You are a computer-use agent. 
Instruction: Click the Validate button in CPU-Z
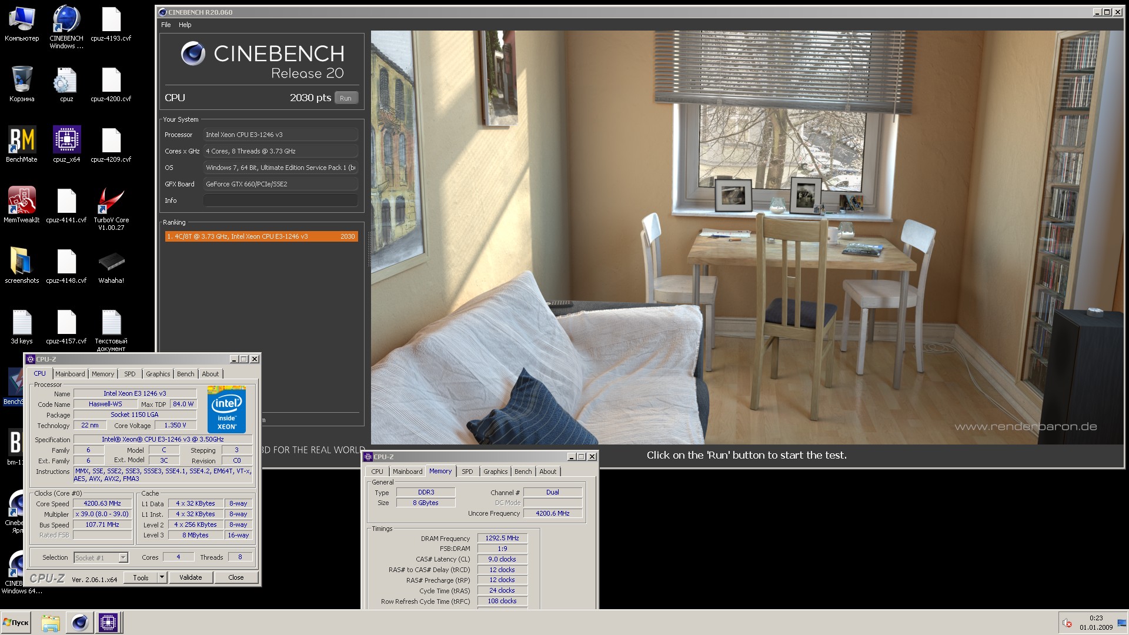[x=191, y=577]
